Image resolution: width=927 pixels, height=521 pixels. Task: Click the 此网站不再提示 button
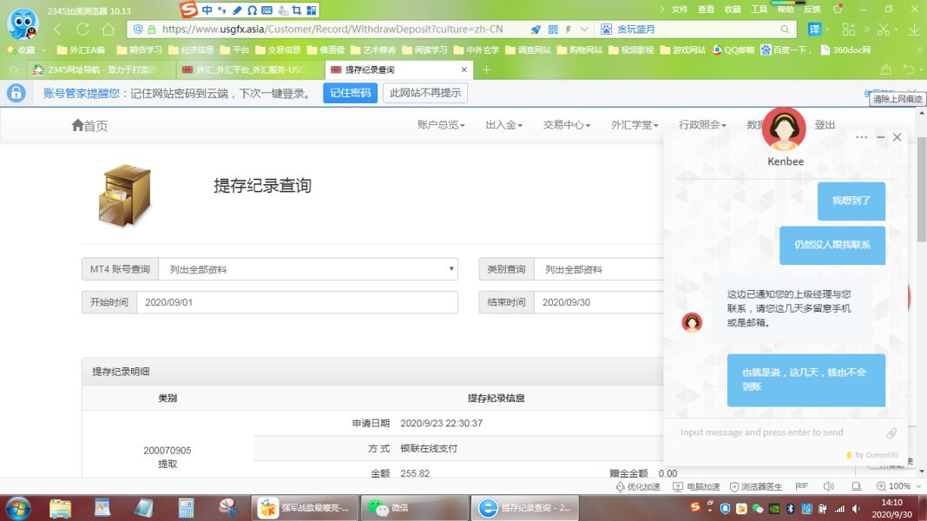(424, 93)
